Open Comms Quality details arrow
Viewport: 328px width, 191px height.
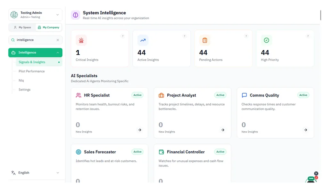pos(305,130)
